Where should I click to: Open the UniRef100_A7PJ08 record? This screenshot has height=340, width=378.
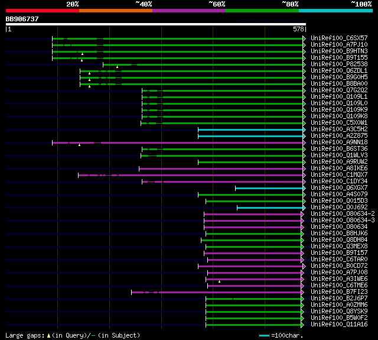pyautogui.click(x=339, y=273)
